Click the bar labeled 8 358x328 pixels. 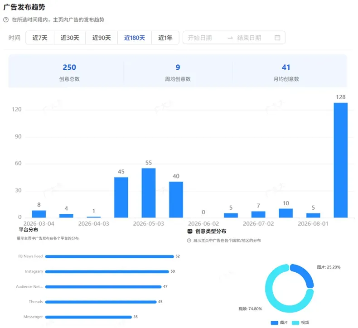click(39, 214)
